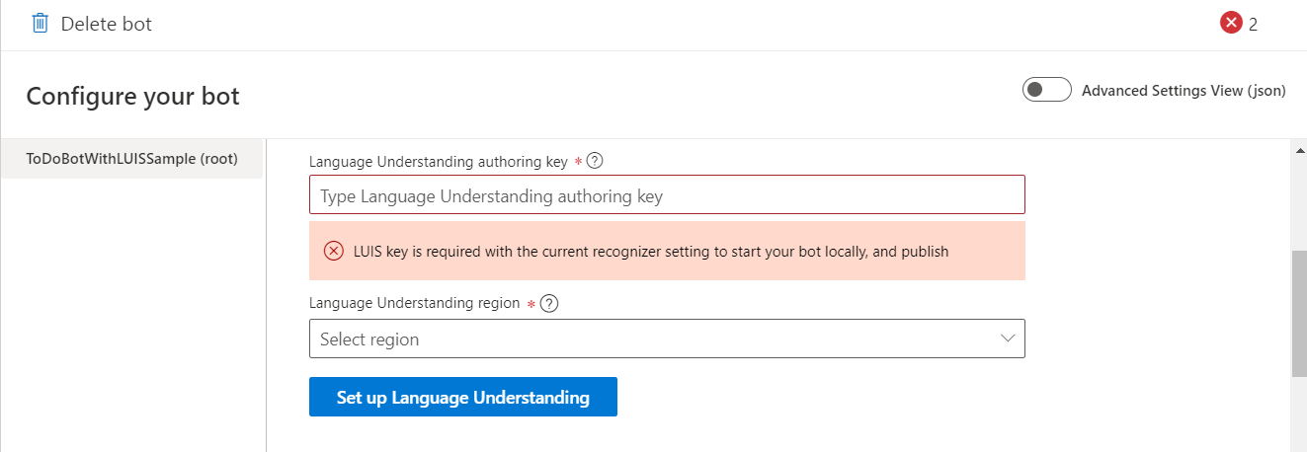
Task: Click the LUIS key required error message
Action: point(651,252)
